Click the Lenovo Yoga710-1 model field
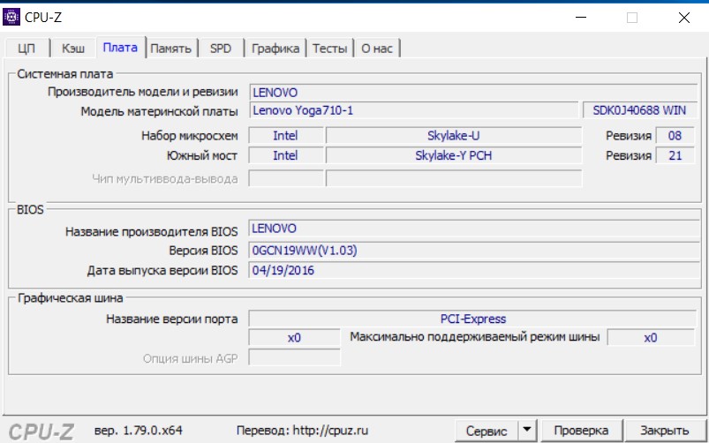Image resolution: width=709 pixels, height=443 pixels. point(414,110)
